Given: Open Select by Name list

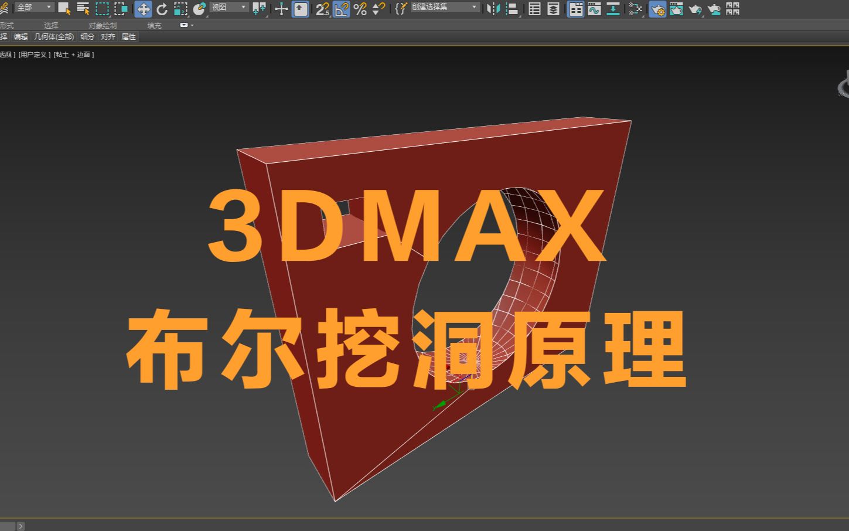Looking at the screenshot, I should pyautogui.click(x=83, y=8).
